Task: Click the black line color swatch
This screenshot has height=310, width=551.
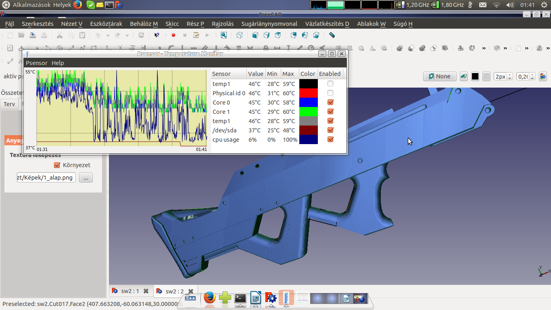Action: 475,76
